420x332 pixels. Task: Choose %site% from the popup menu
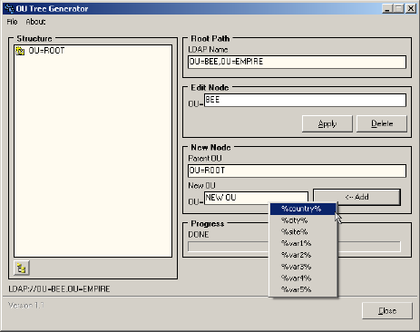(x=303, y=232)
